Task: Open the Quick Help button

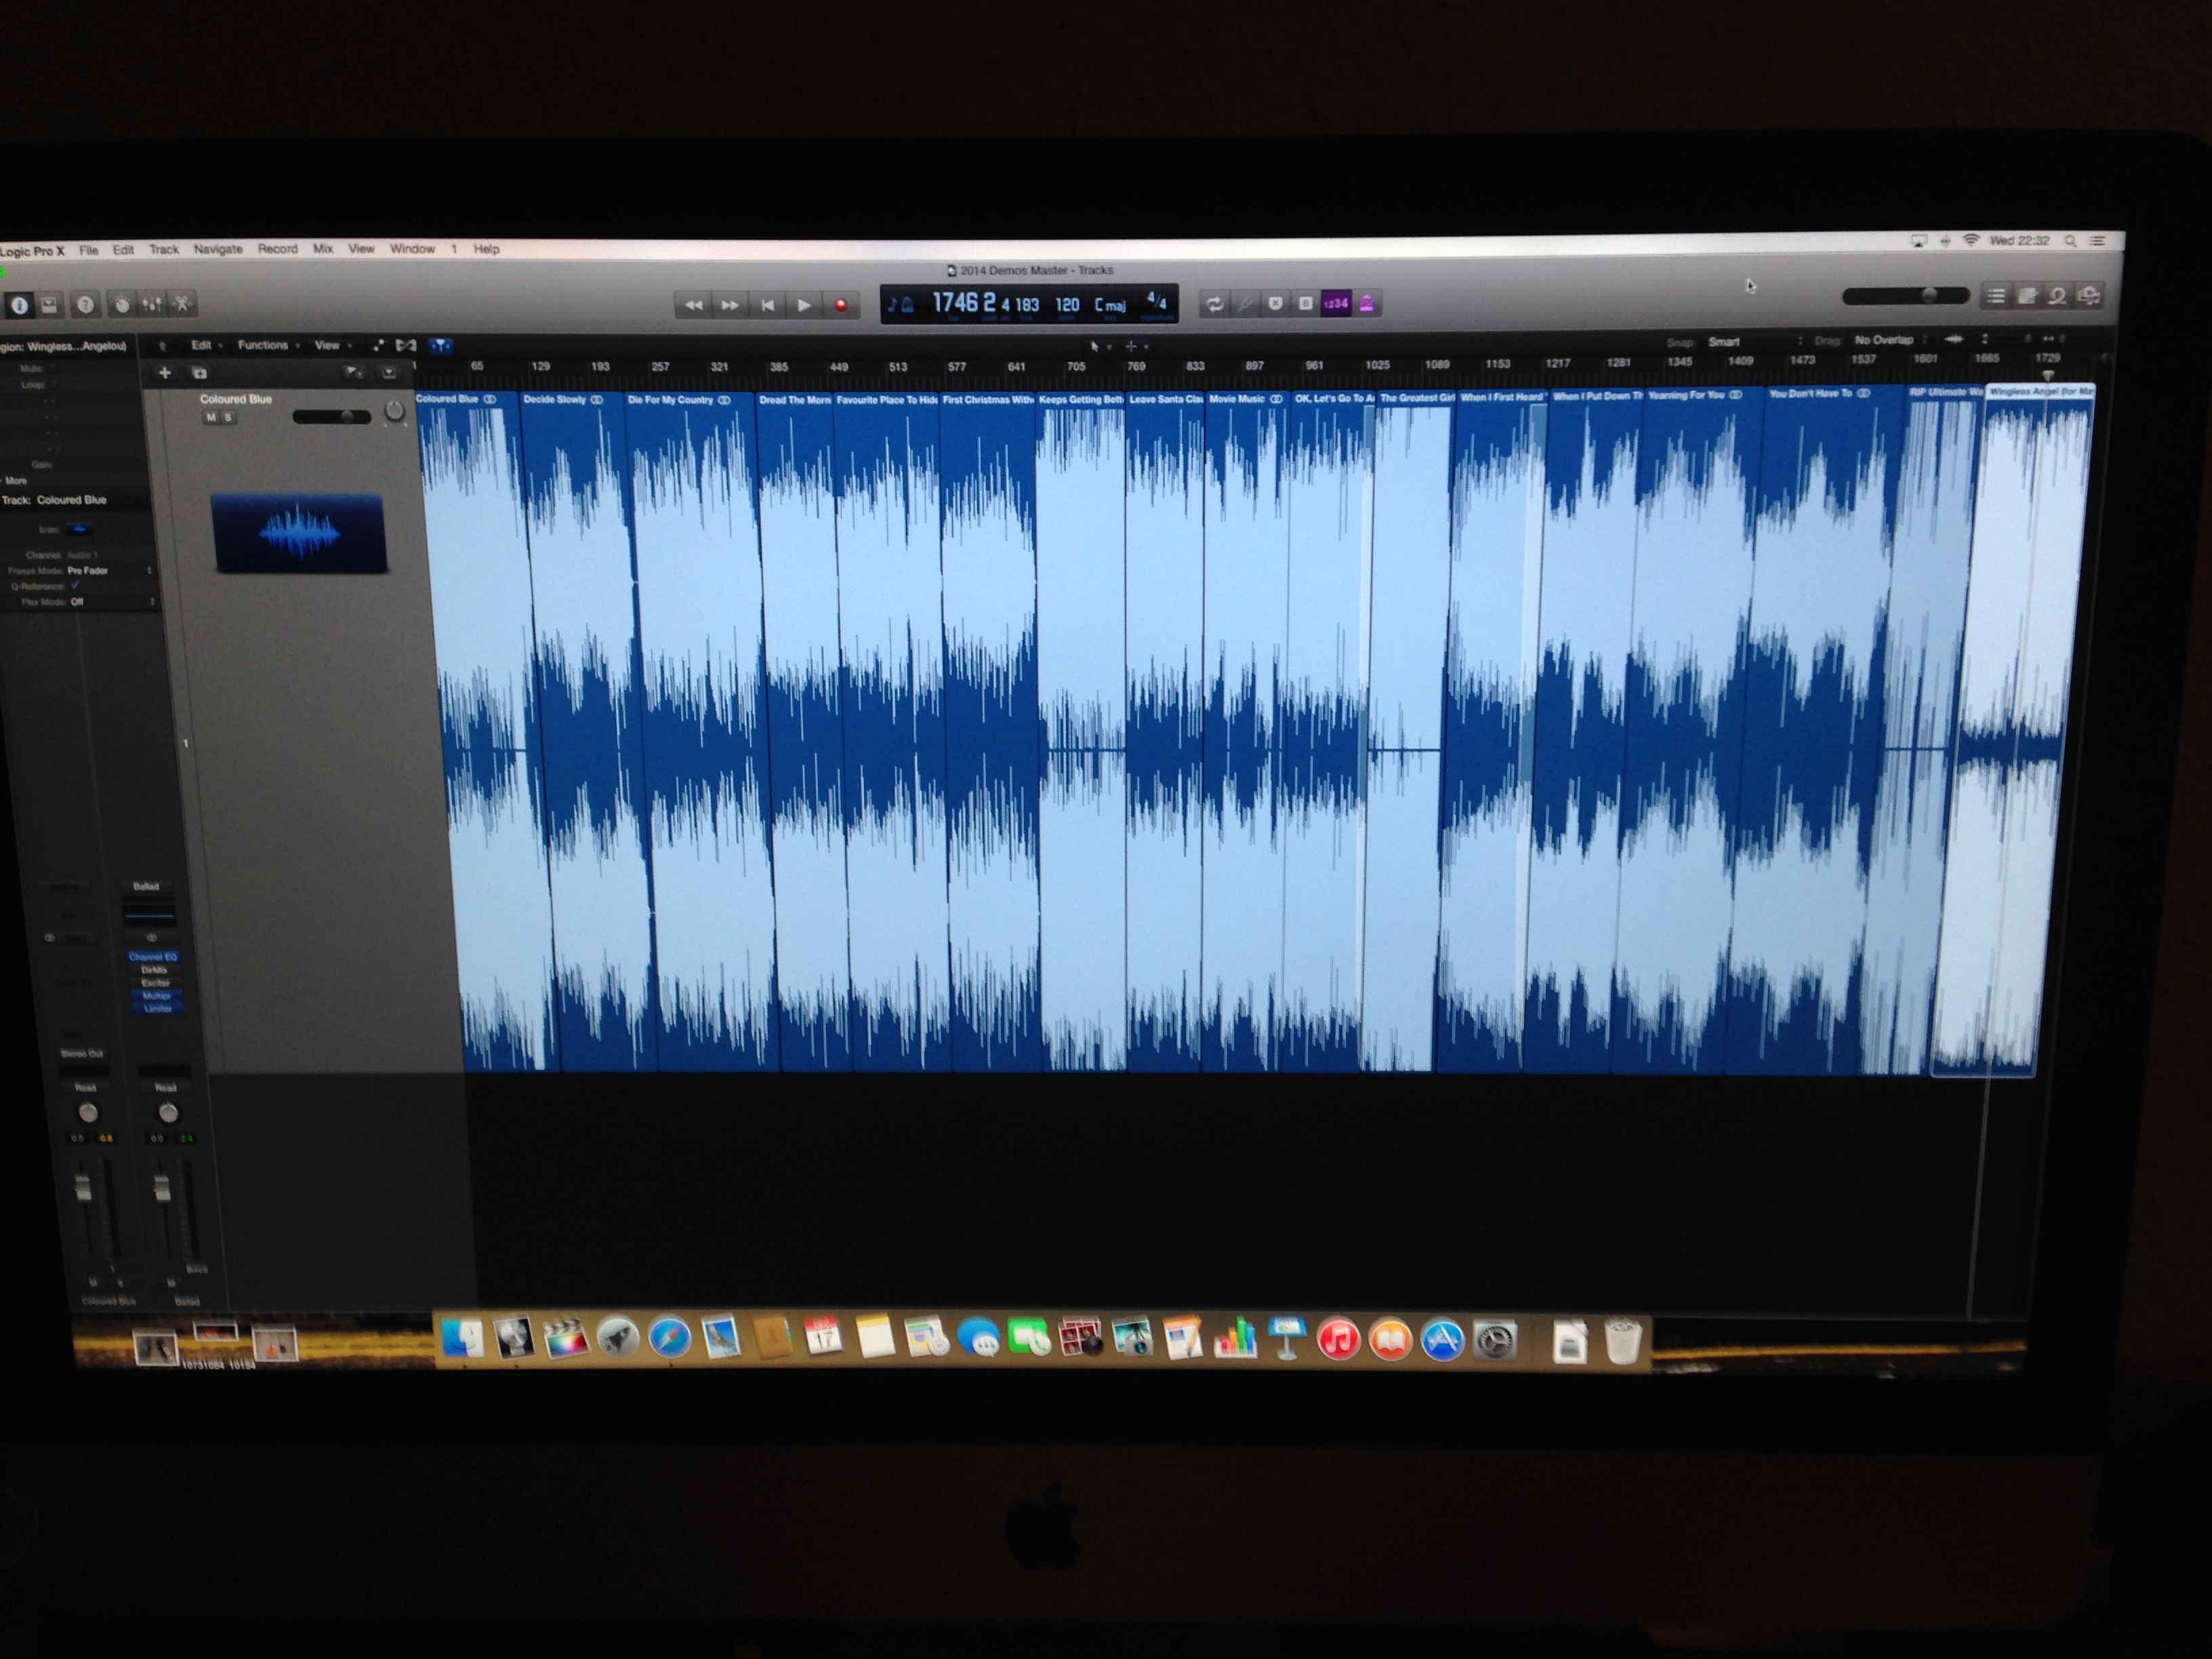Action: 85,305
